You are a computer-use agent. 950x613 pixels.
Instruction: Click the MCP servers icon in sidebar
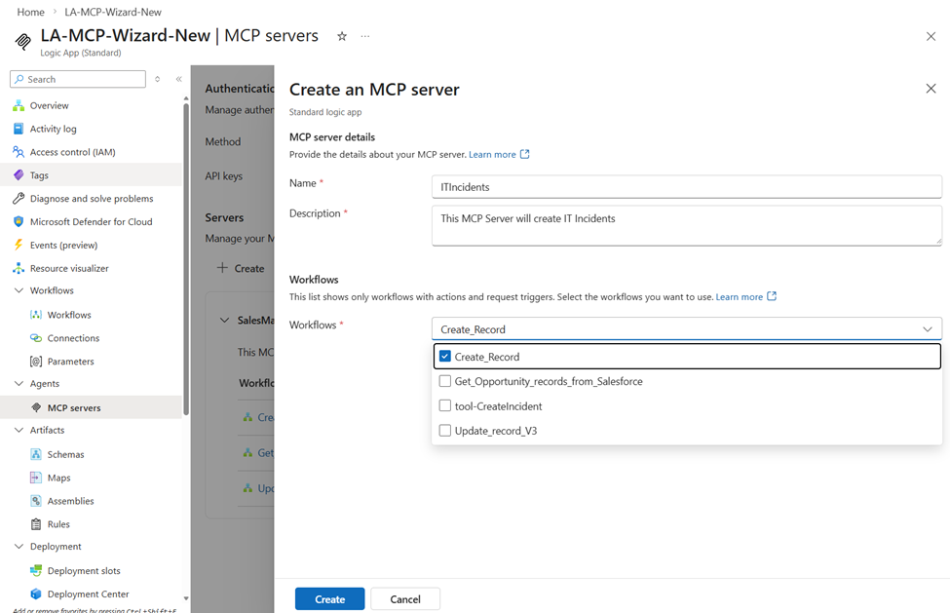coord(36,407)
